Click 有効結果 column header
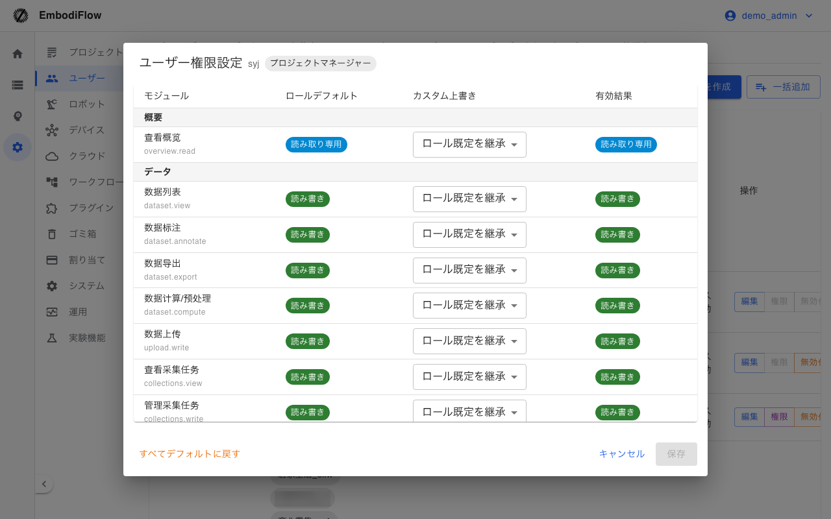The image size is (831, 519). click(x=614, y=96)
